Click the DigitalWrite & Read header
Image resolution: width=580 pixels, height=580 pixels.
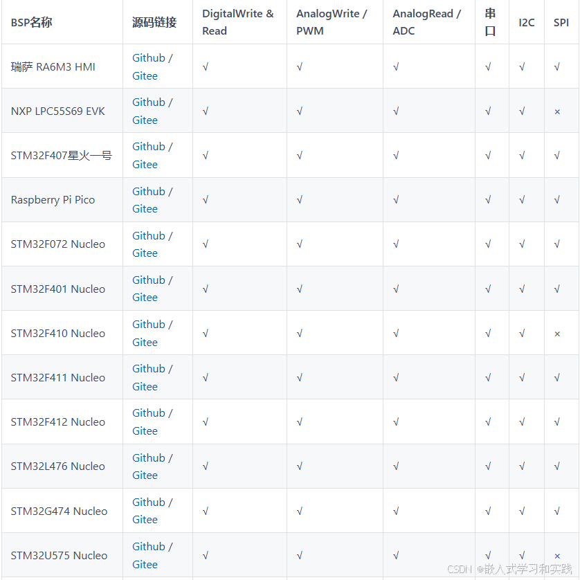pos(238,22)
